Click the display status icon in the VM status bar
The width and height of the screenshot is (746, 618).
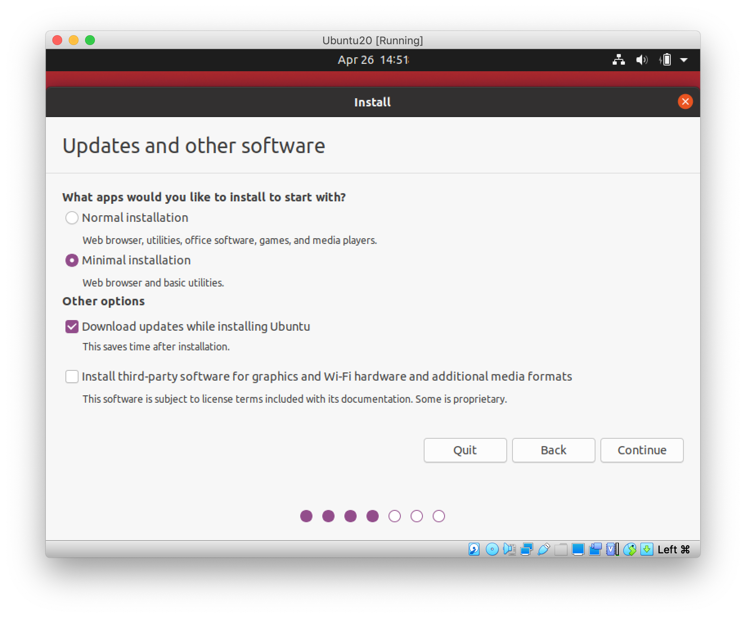pyautogui.click(x=578, y=549)
